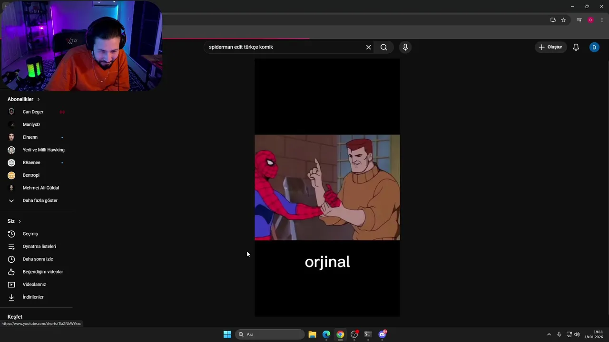
Task: Clear the YouTube search text with X
Action: (368, 47)
